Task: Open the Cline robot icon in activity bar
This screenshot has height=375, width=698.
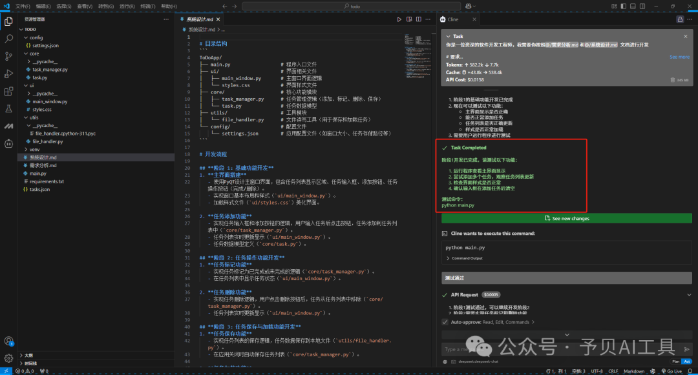Action: click(x=8, y=143)
